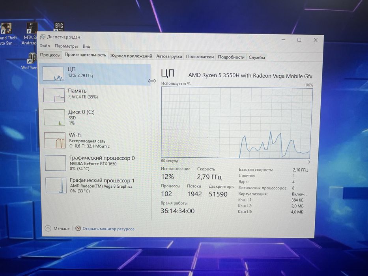Viewport: 368px width, 276px height.
Task: Click the AMD Ryzen 5 3550H processor name
Action: click(250, 76)
